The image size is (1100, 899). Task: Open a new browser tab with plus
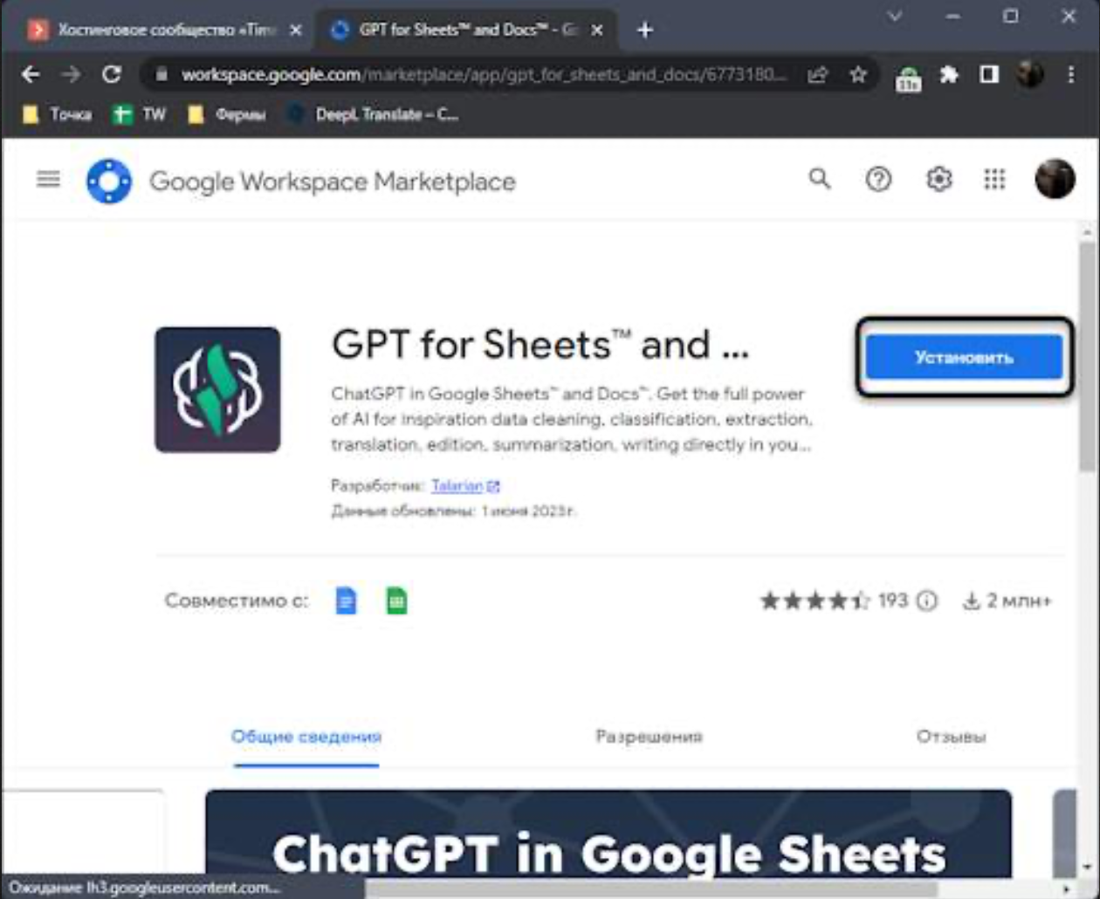644,30
